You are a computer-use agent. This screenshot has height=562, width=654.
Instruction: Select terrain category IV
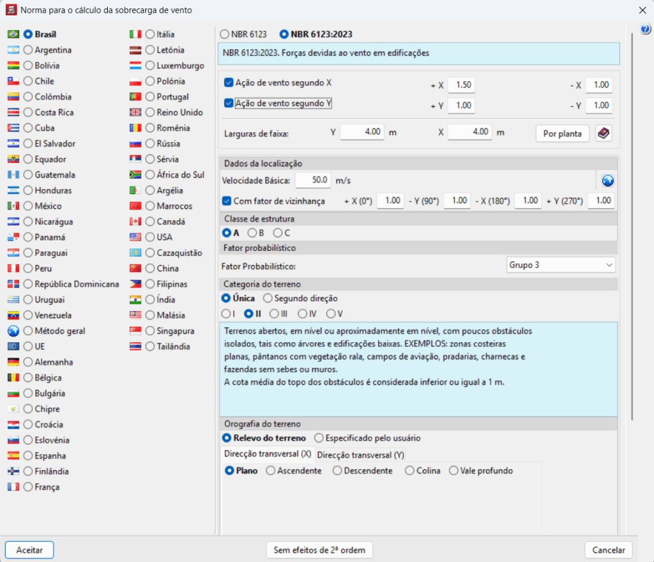point(302,314)
